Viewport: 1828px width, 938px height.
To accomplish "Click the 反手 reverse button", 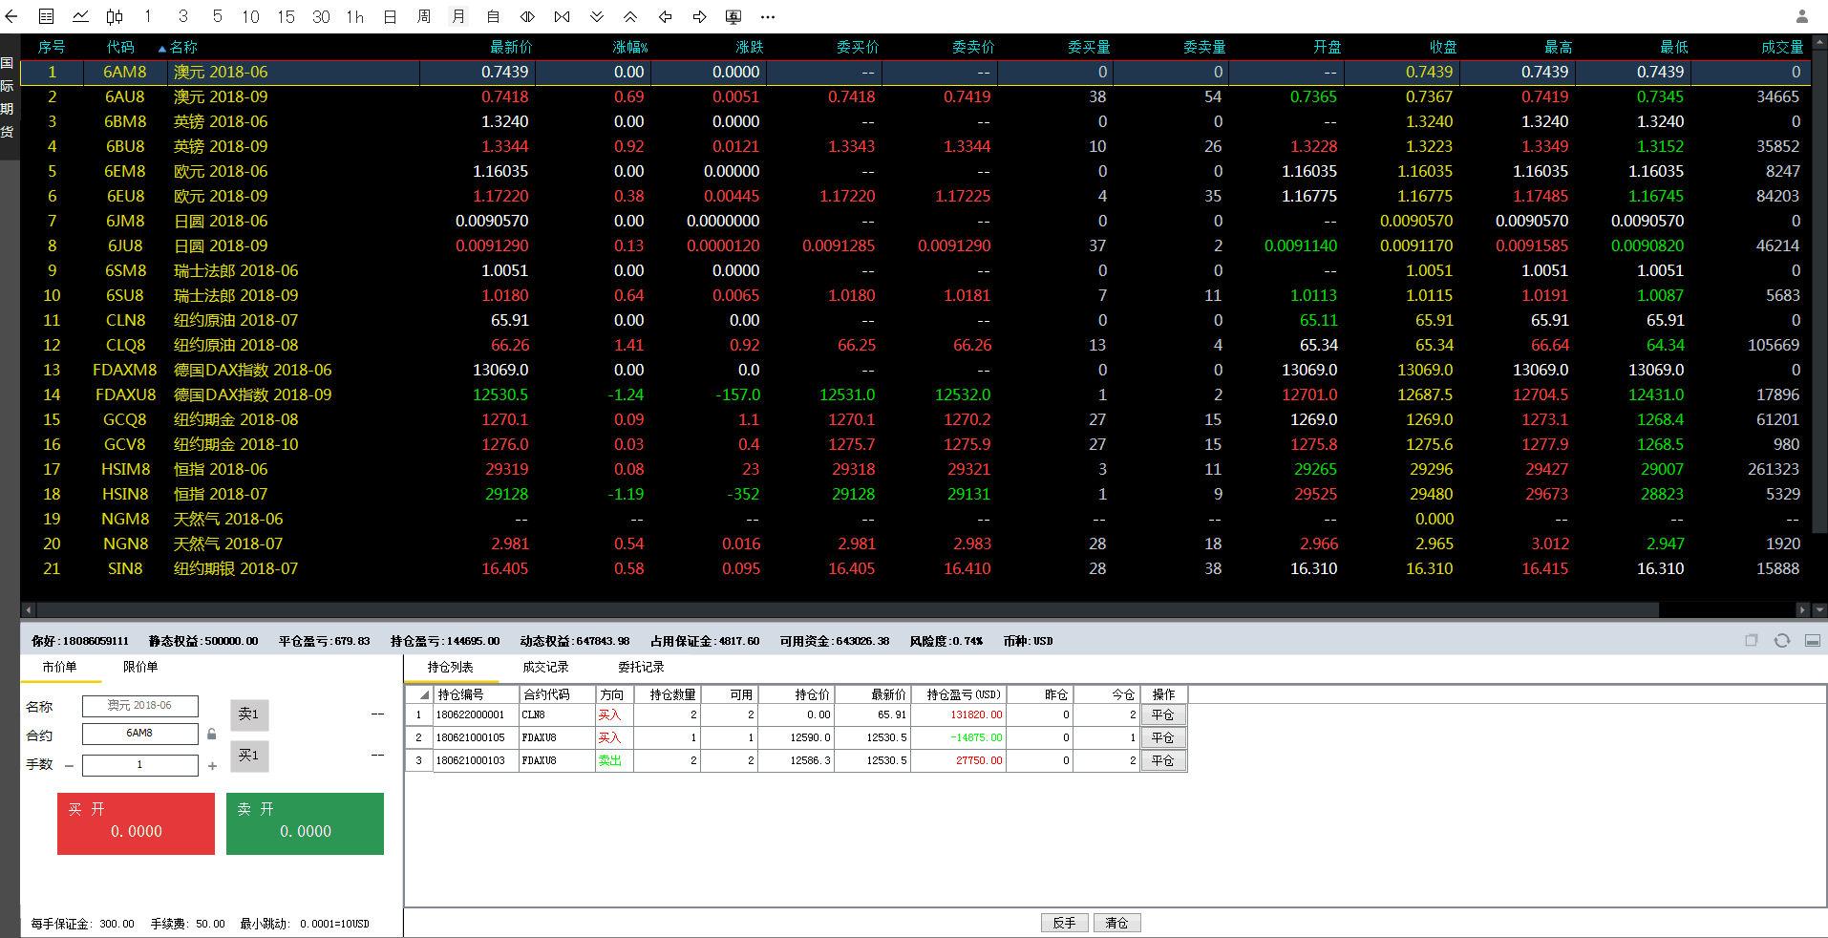I will (1064, 923).
